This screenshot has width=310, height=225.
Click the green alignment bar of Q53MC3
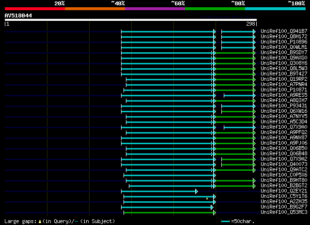(x=169, y=213)
